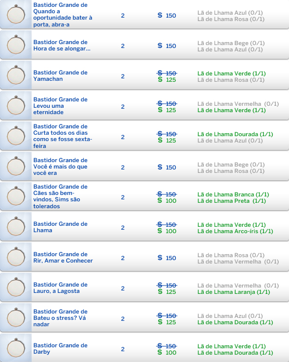Click hoop icon for Rir, Amar e Conhecer
This screenshot has width=289, height=362.
pyautogui.click(x=16, y=257)
